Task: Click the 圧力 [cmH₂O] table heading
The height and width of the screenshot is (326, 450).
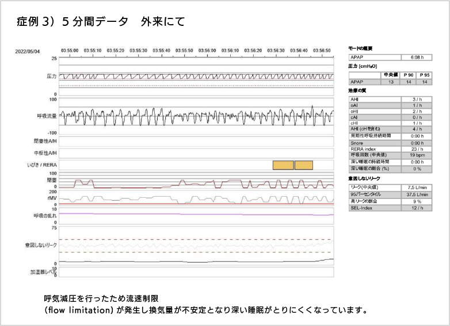Action: click(x=363, y=66)
